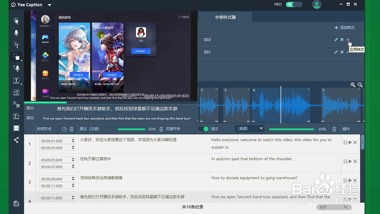Play subtitle row 1
380x214 pixels.
point(350,142)
